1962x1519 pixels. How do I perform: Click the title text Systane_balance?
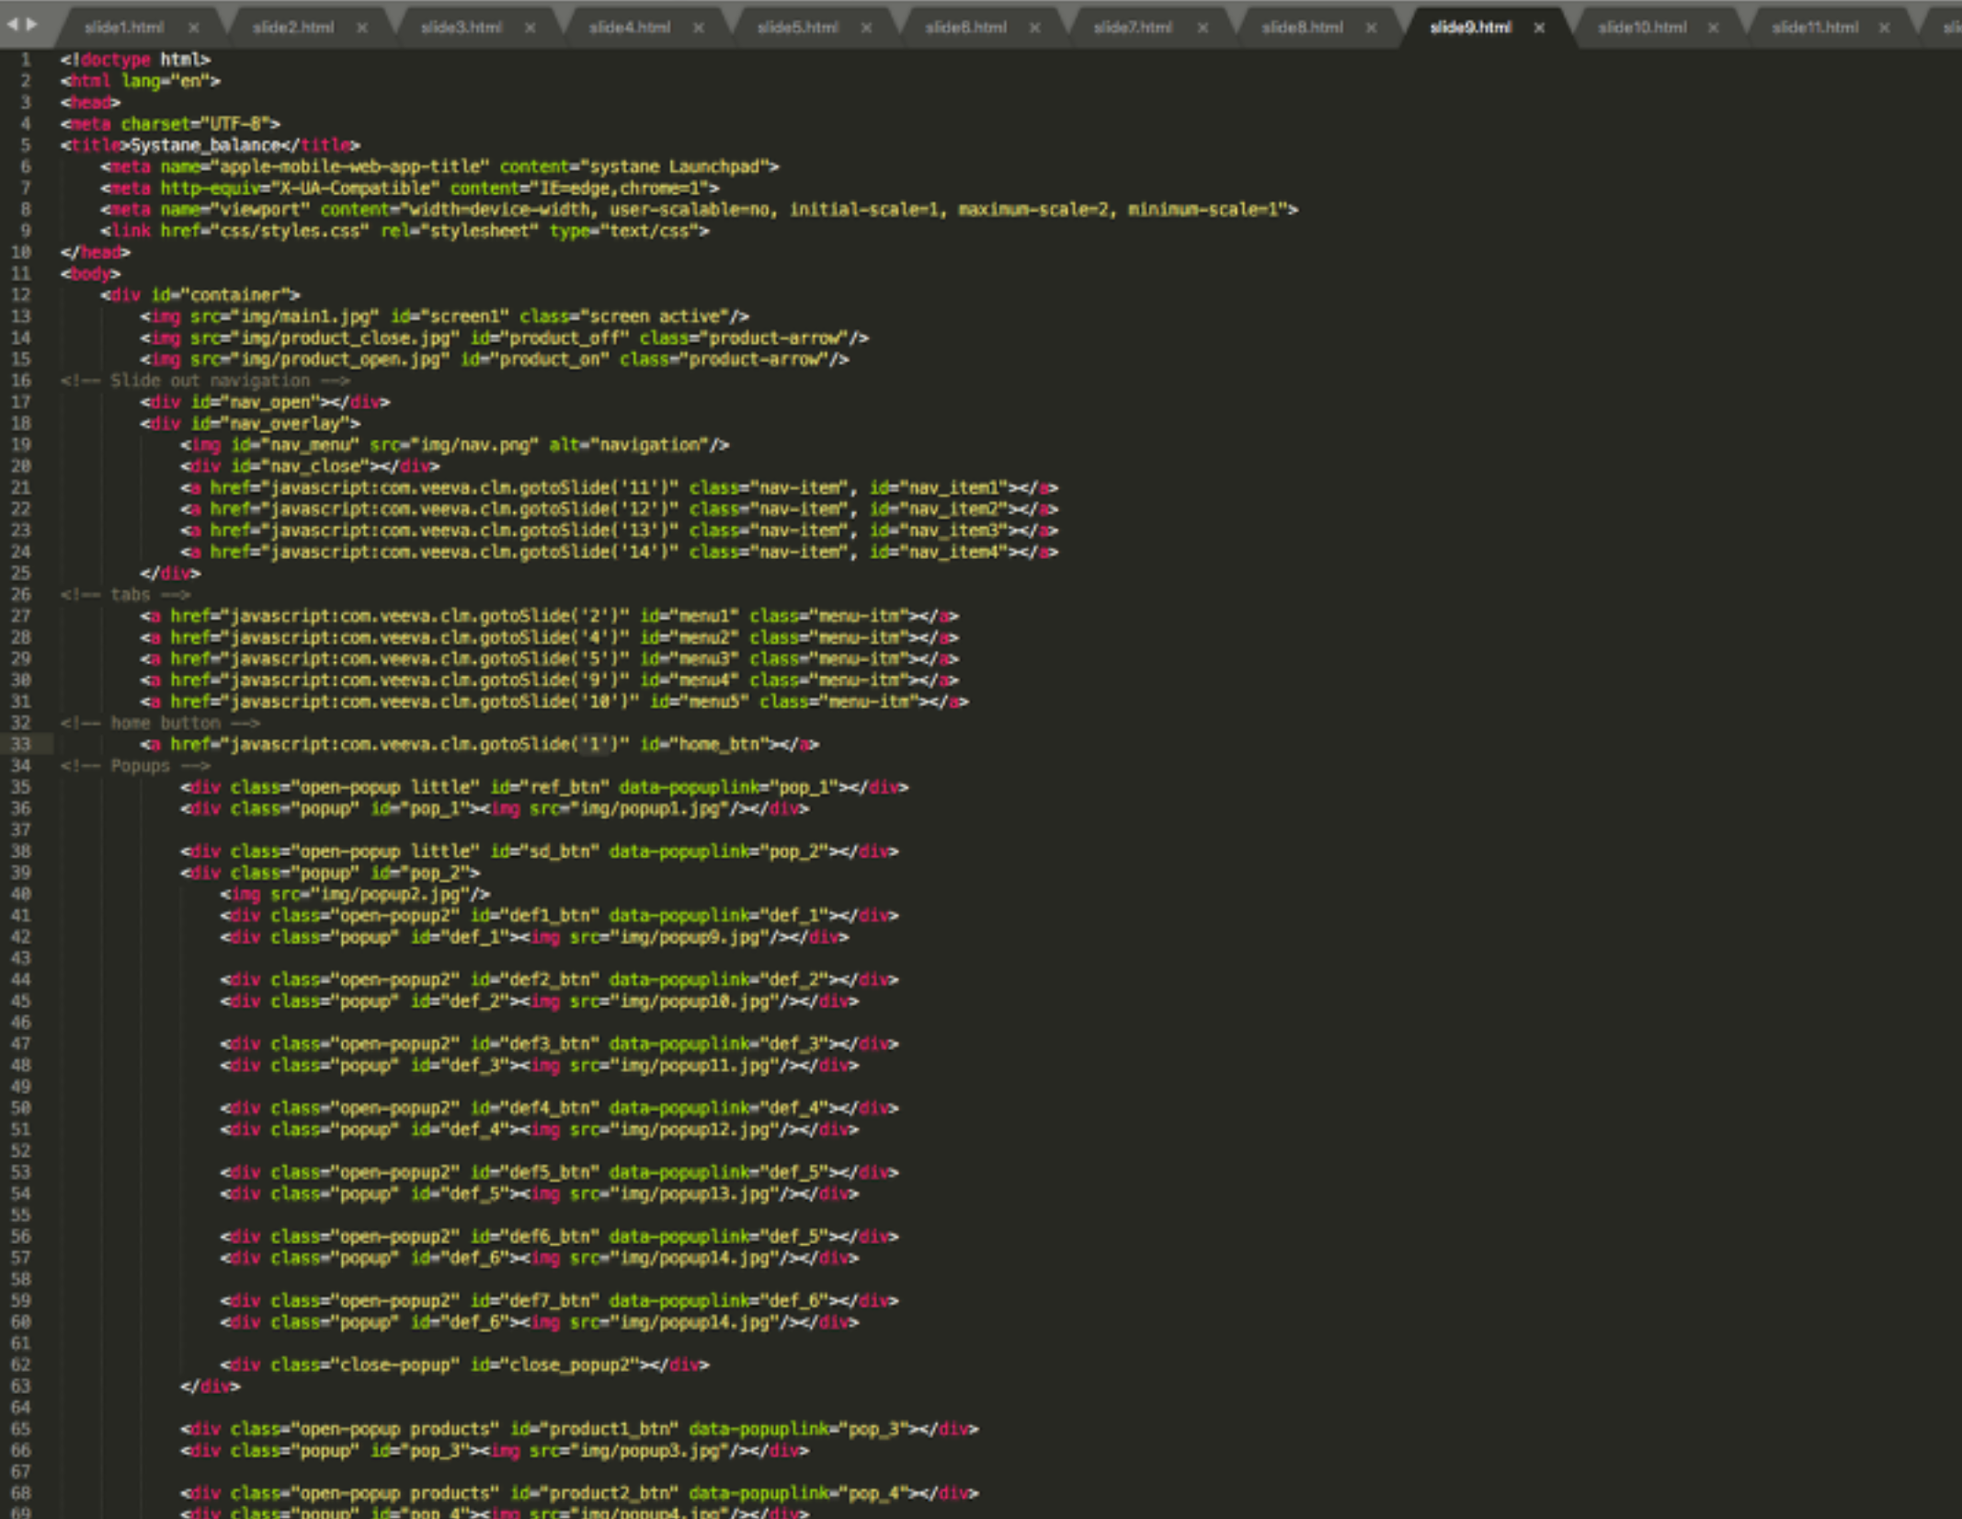(205, 145)
